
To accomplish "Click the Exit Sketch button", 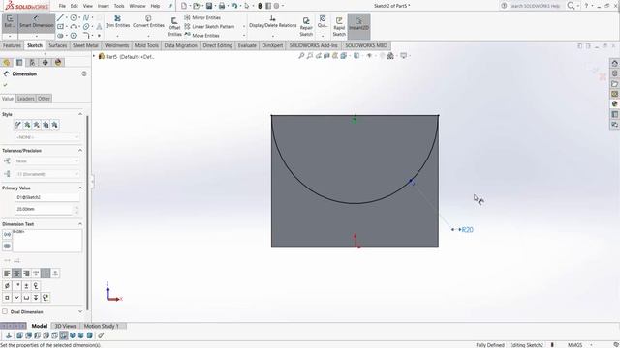I will click(x=10, y=22).
